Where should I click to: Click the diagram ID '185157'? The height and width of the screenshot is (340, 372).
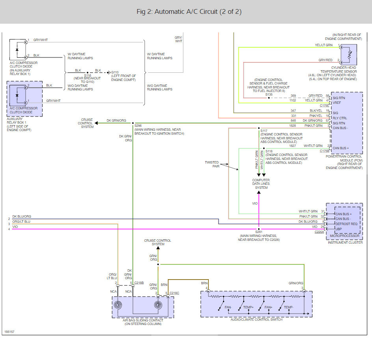(x=9, y=332)
